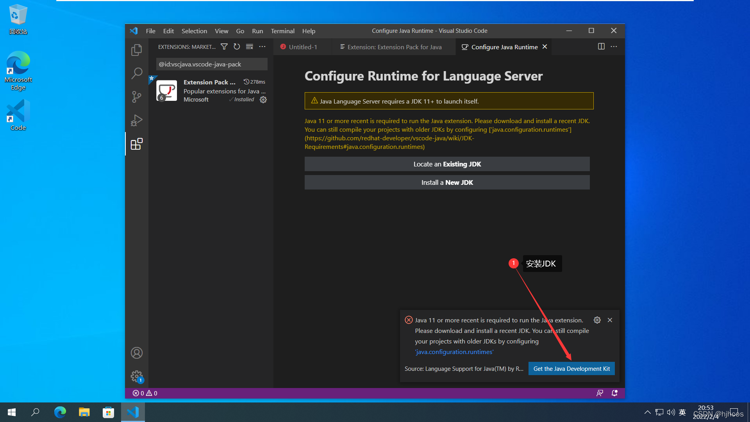Close the Configure Java Runtime tab
Screen dimensions: 750x422
pos(545,47)
